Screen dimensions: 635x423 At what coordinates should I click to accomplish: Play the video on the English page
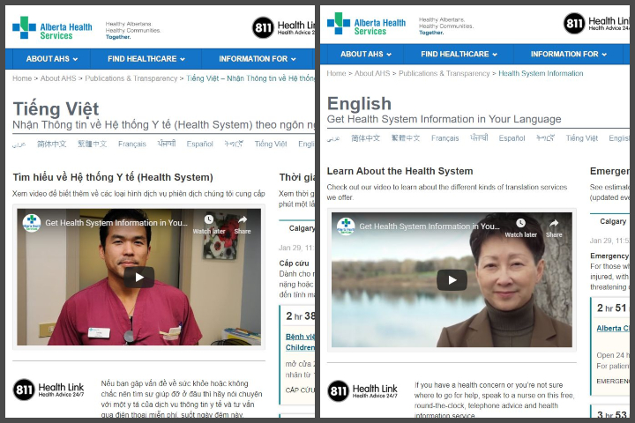[452, 280]
